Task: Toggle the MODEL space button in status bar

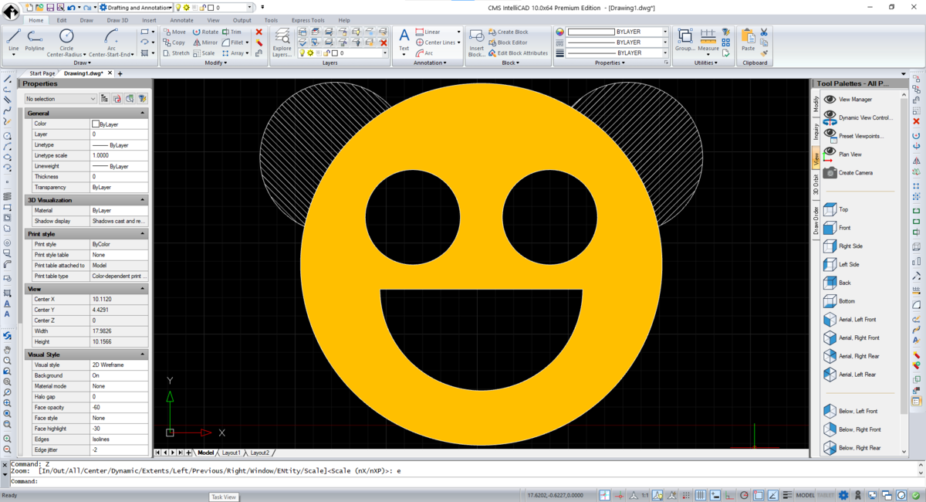Action: tap(805, 495)
